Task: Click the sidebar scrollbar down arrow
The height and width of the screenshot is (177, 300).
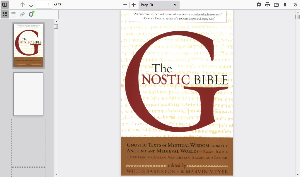Action: click(56, 175)
